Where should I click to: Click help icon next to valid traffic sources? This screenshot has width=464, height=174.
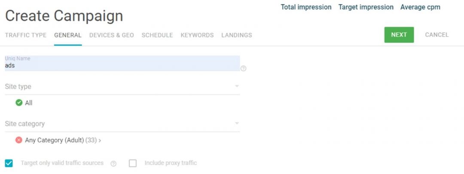(x=113, y=164)
